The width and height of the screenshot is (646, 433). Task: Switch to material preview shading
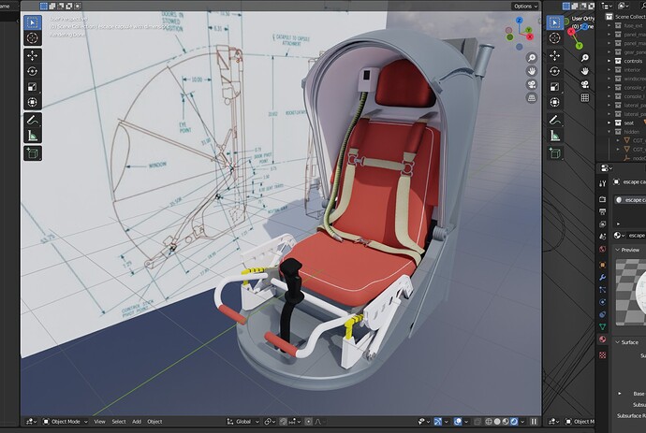point(506,422)
